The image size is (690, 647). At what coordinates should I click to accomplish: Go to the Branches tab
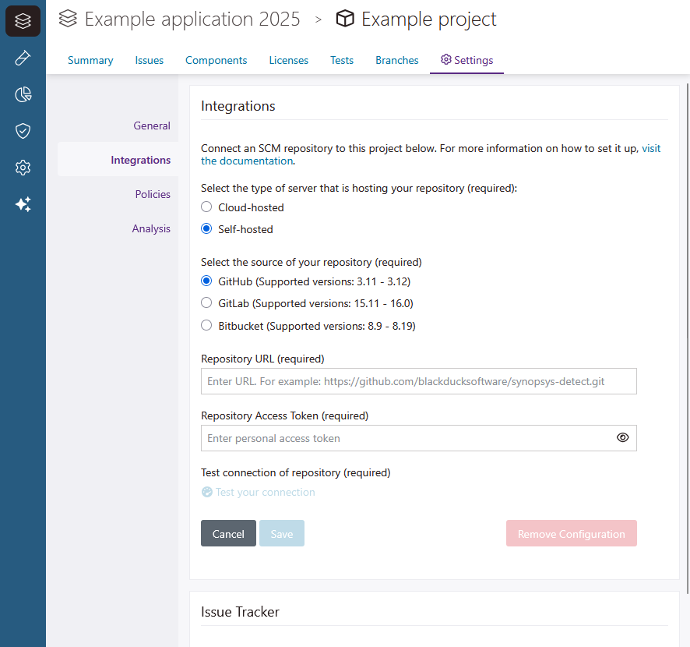pyautogui.click(x=396, y=60)
